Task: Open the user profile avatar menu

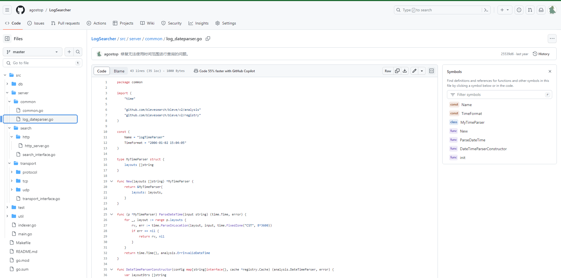Action: click(x=552, y=10)
